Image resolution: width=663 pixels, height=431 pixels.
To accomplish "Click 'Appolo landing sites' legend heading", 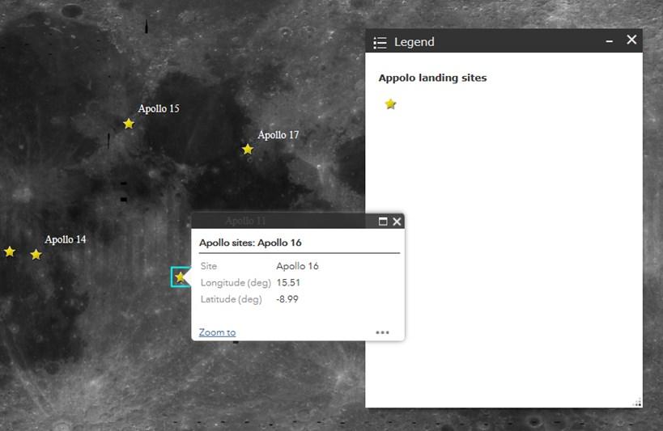I will pos(432,78).
